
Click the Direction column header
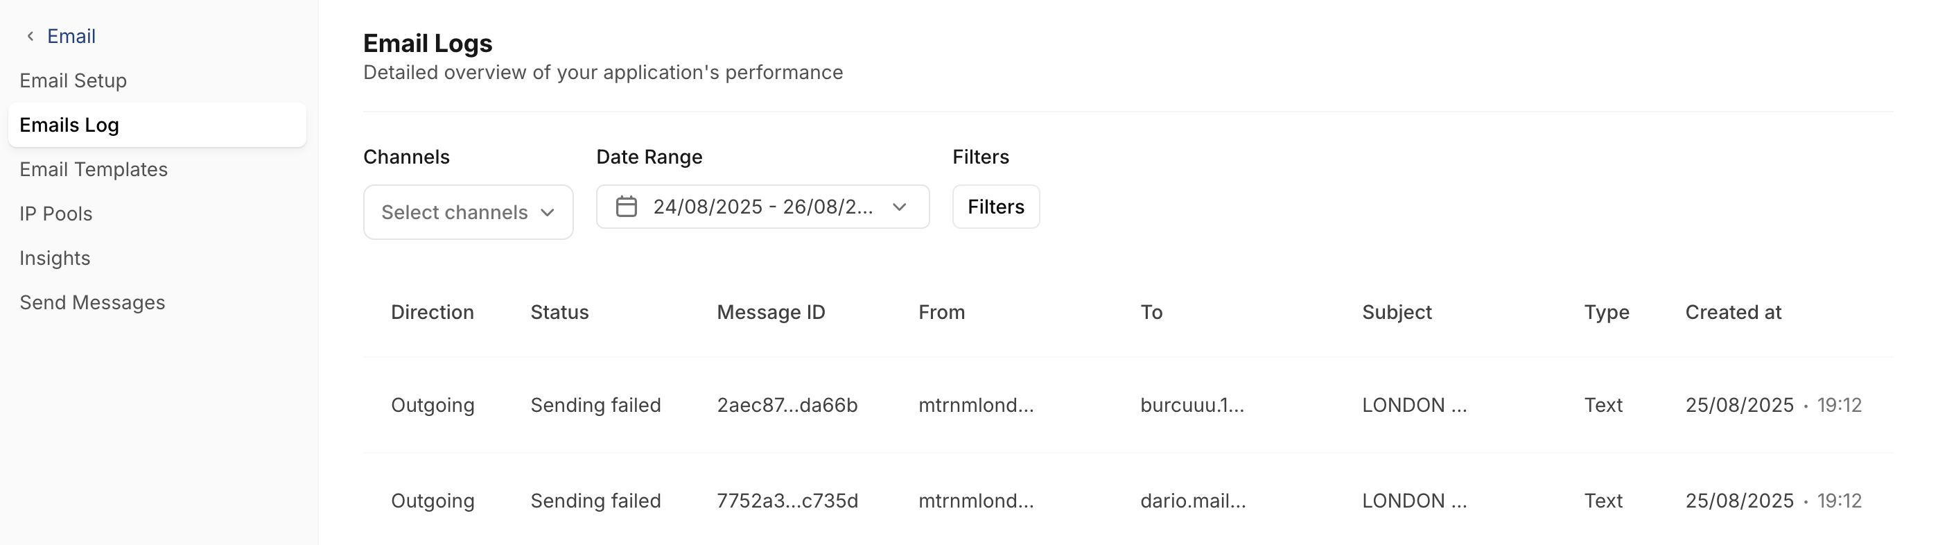pos(432,313)
